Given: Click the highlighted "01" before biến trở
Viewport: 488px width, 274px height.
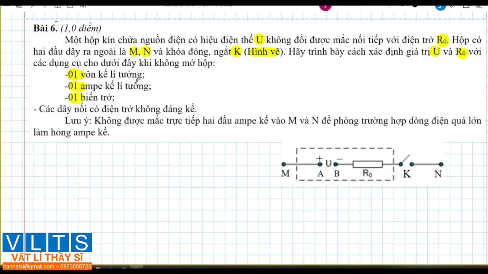Looking at the screenshot, I should pyautogui.click(x=73, y=97).
